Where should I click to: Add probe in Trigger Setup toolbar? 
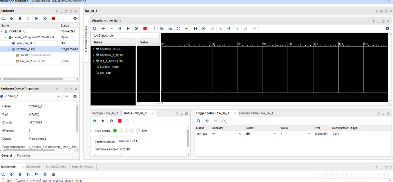207,121
